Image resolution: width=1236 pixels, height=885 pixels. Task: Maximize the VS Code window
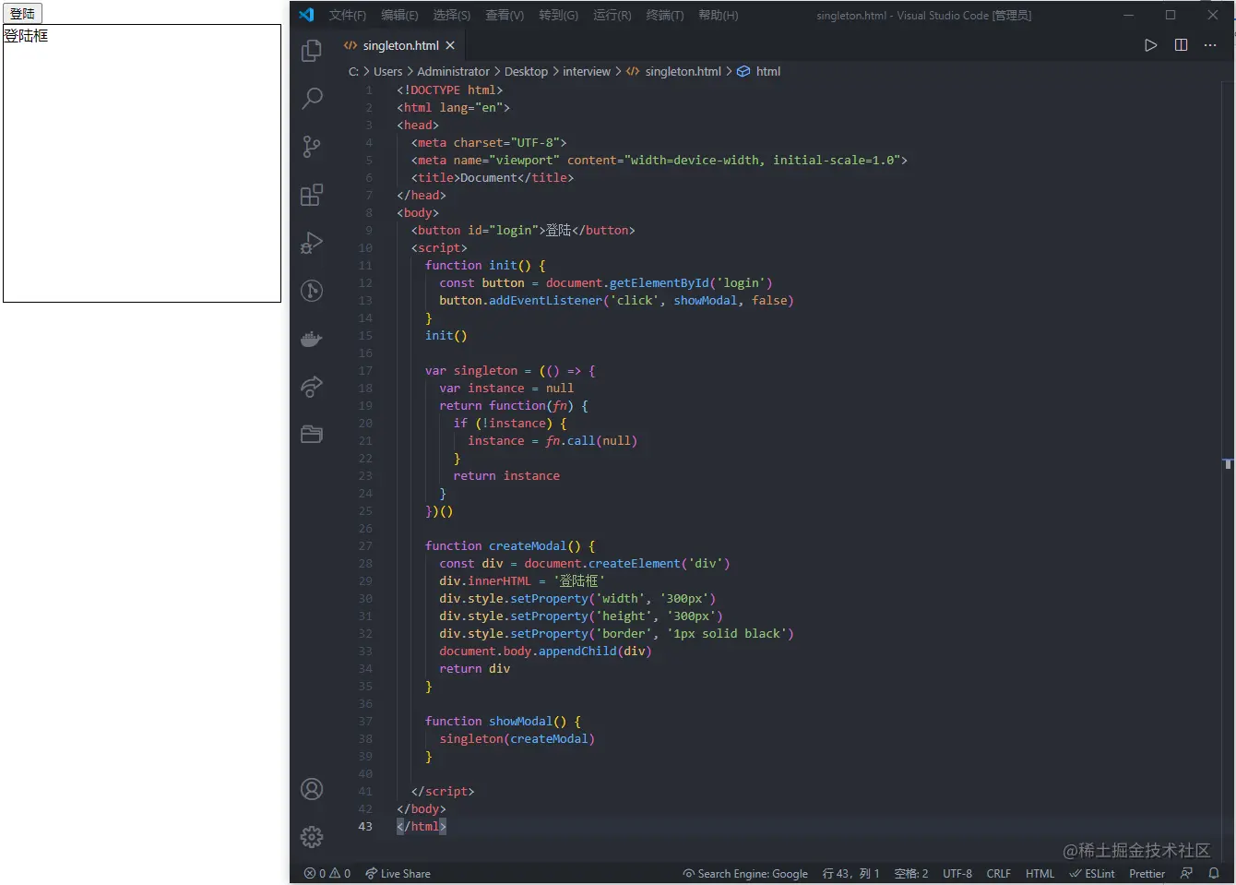coord(1171,15)
